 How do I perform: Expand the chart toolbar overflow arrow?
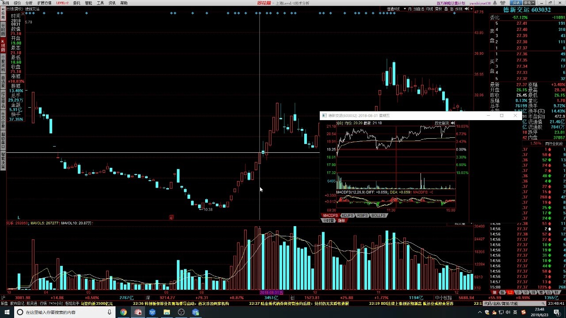coord(472,9)
